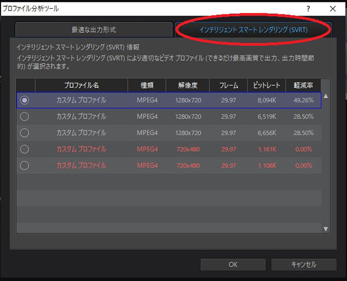This screenshot has width=347, height=281.
Task: Close the プロファイル分析ツール dialog
Action: pos(333,9)
